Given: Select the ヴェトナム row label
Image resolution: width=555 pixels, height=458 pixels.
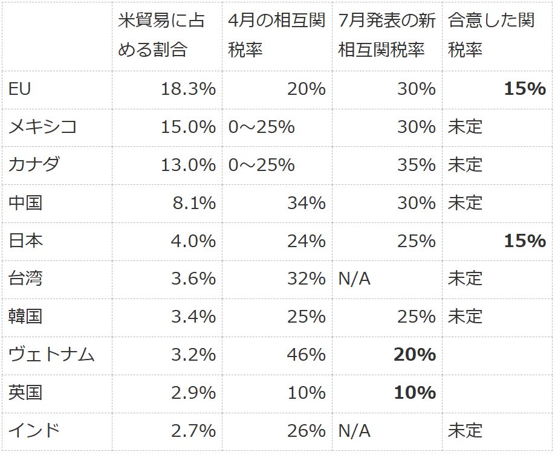Looking at the screenshot, I should (51, 354).
